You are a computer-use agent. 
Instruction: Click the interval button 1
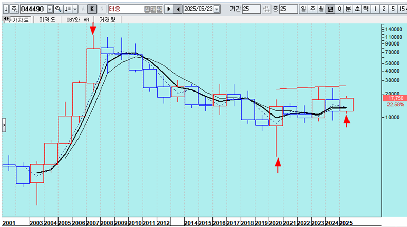[x=375, y=9]
